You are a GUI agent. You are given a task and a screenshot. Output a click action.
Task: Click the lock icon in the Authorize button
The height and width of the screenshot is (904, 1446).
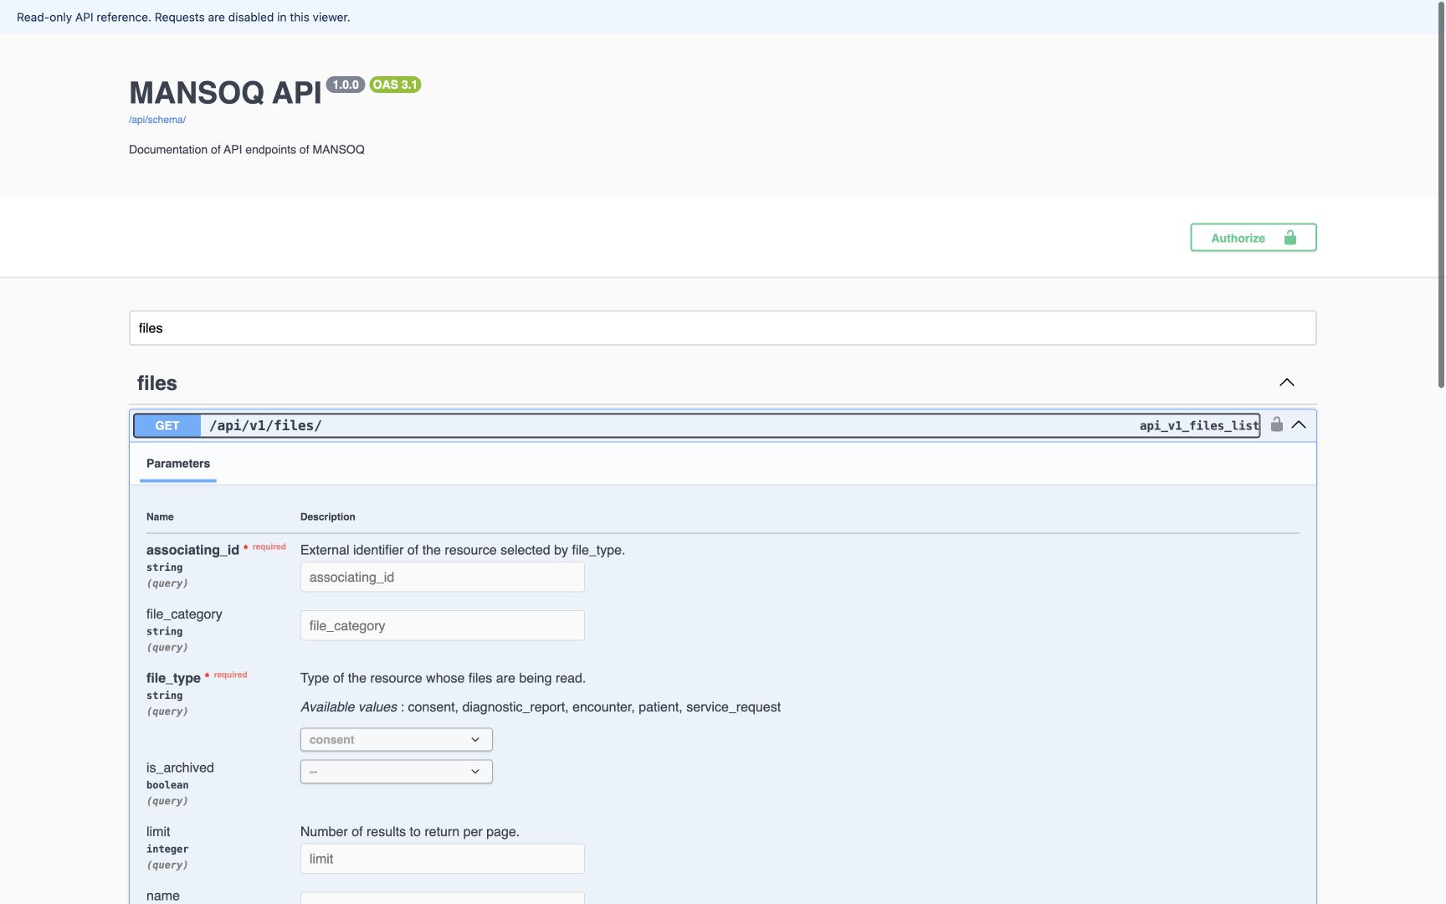pyautogui.click(x=1290, y=238)
